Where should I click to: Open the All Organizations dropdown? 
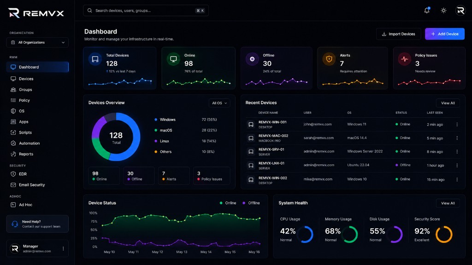[37, 42]
